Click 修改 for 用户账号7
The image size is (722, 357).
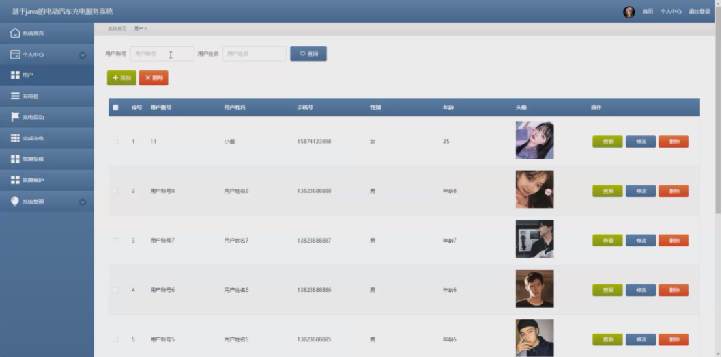point(641,241)
